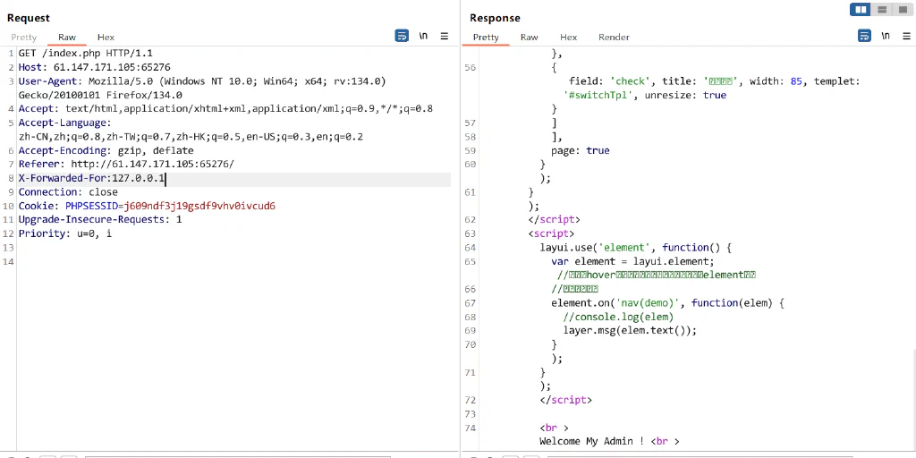The image size is (916, 458).
Task: Open the Response Render tab
Action: point(614,37)
